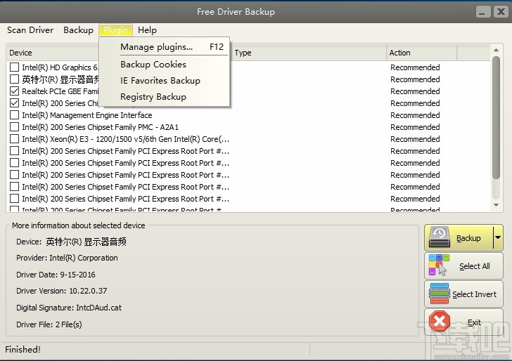This screenshot has height=361, width=512.
Task: Click the Digital Signature: IntcDAud.cat text
Action: (69, 308)
